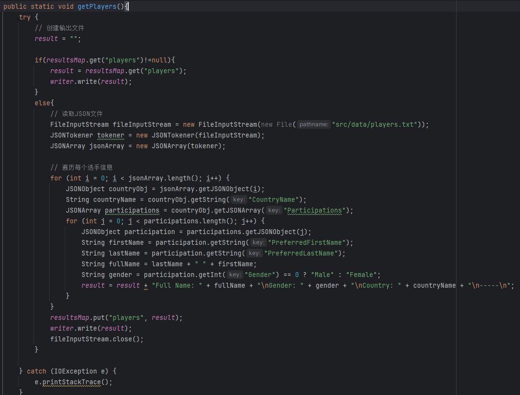The height and width of the screenshot is (395, 520).
Task: Click the 'pathname:' inlay hint
Action: (314, 124)
